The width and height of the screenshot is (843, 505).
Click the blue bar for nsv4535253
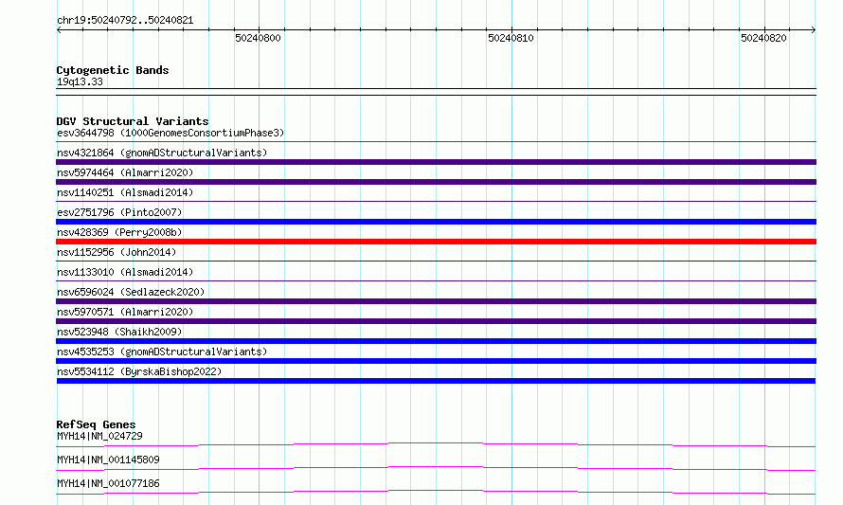(436, 361)
